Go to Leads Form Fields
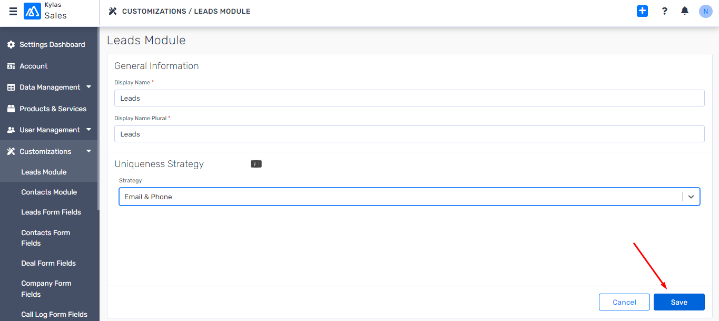719x321 pixels. click(x=51, y=212)
